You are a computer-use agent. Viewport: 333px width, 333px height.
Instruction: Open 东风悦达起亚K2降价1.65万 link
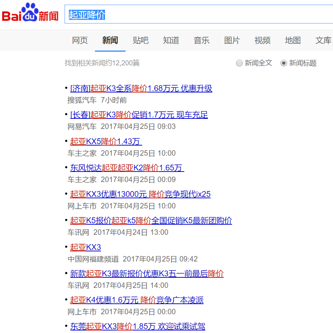tap(127, 168)
